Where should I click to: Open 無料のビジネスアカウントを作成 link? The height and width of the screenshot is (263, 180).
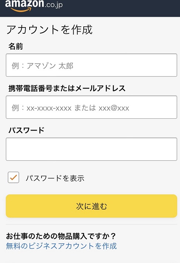[x=61, y=246]
